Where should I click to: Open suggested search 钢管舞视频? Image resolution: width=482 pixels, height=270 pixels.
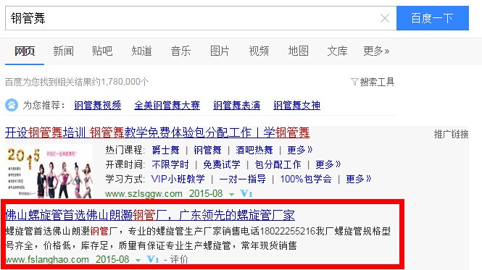click(x=97, y=106)
